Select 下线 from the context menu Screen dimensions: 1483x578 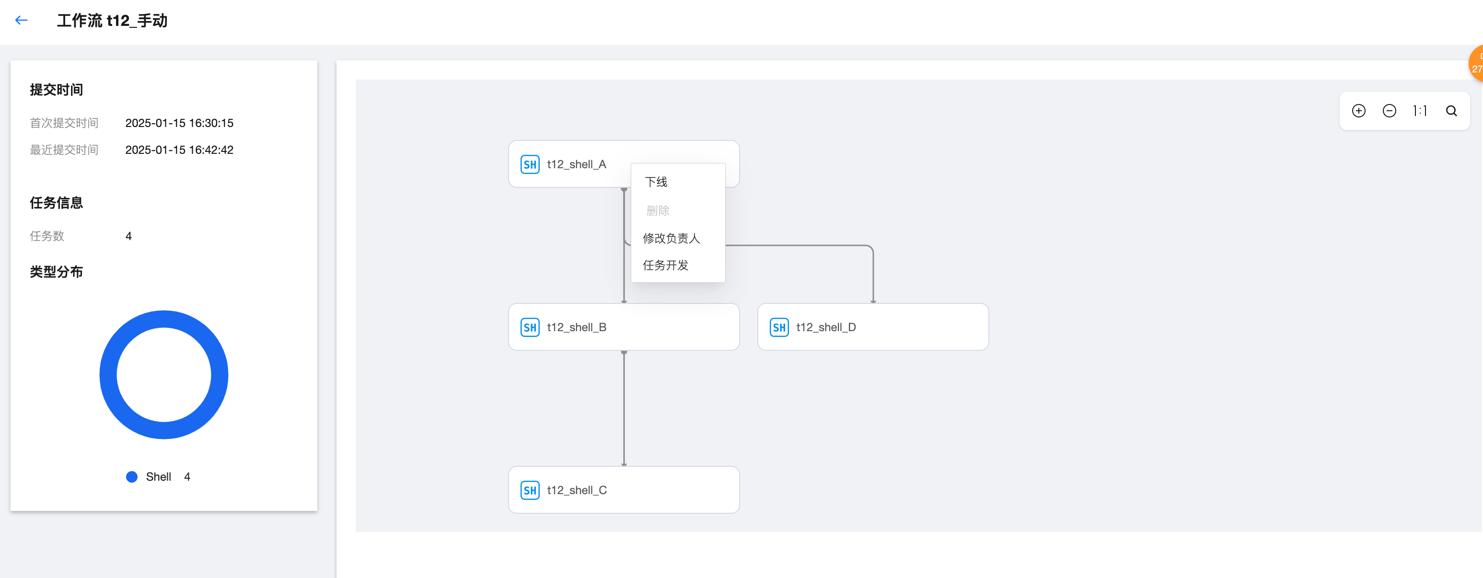point(656,182)
